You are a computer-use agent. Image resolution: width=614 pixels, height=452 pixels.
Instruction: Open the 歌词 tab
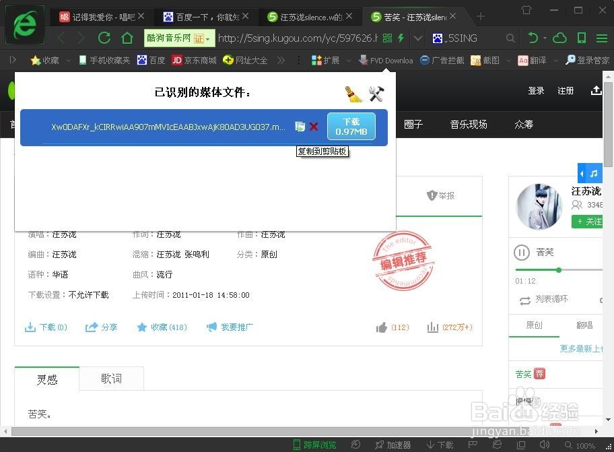pyautogui.click(x=111, y=379)
